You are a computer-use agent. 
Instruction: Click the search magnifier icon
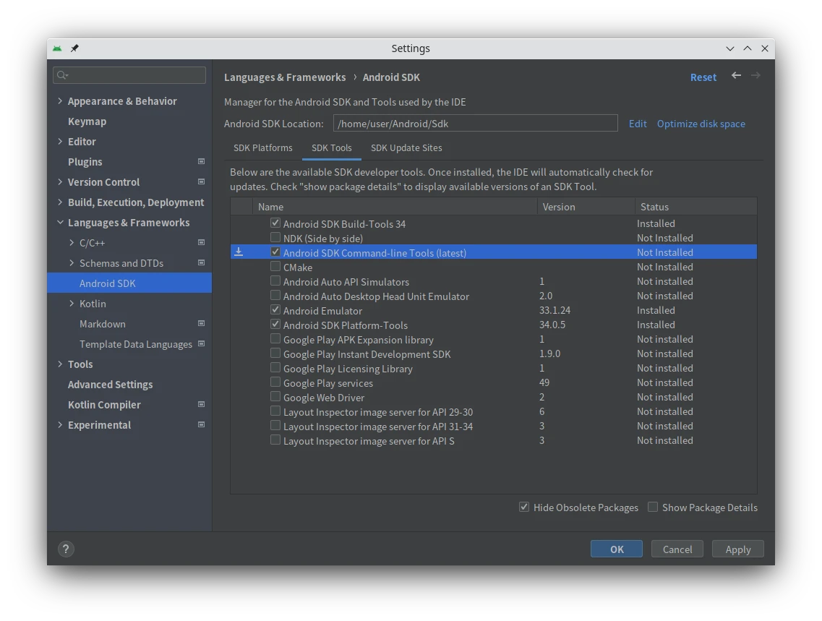62,75
